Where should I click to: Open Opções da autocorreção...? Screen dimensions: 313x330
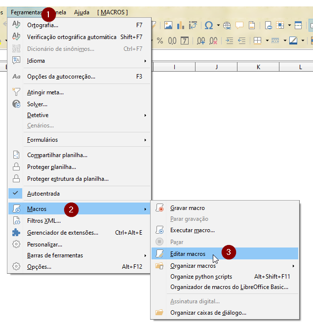click(x=79, y=77)
